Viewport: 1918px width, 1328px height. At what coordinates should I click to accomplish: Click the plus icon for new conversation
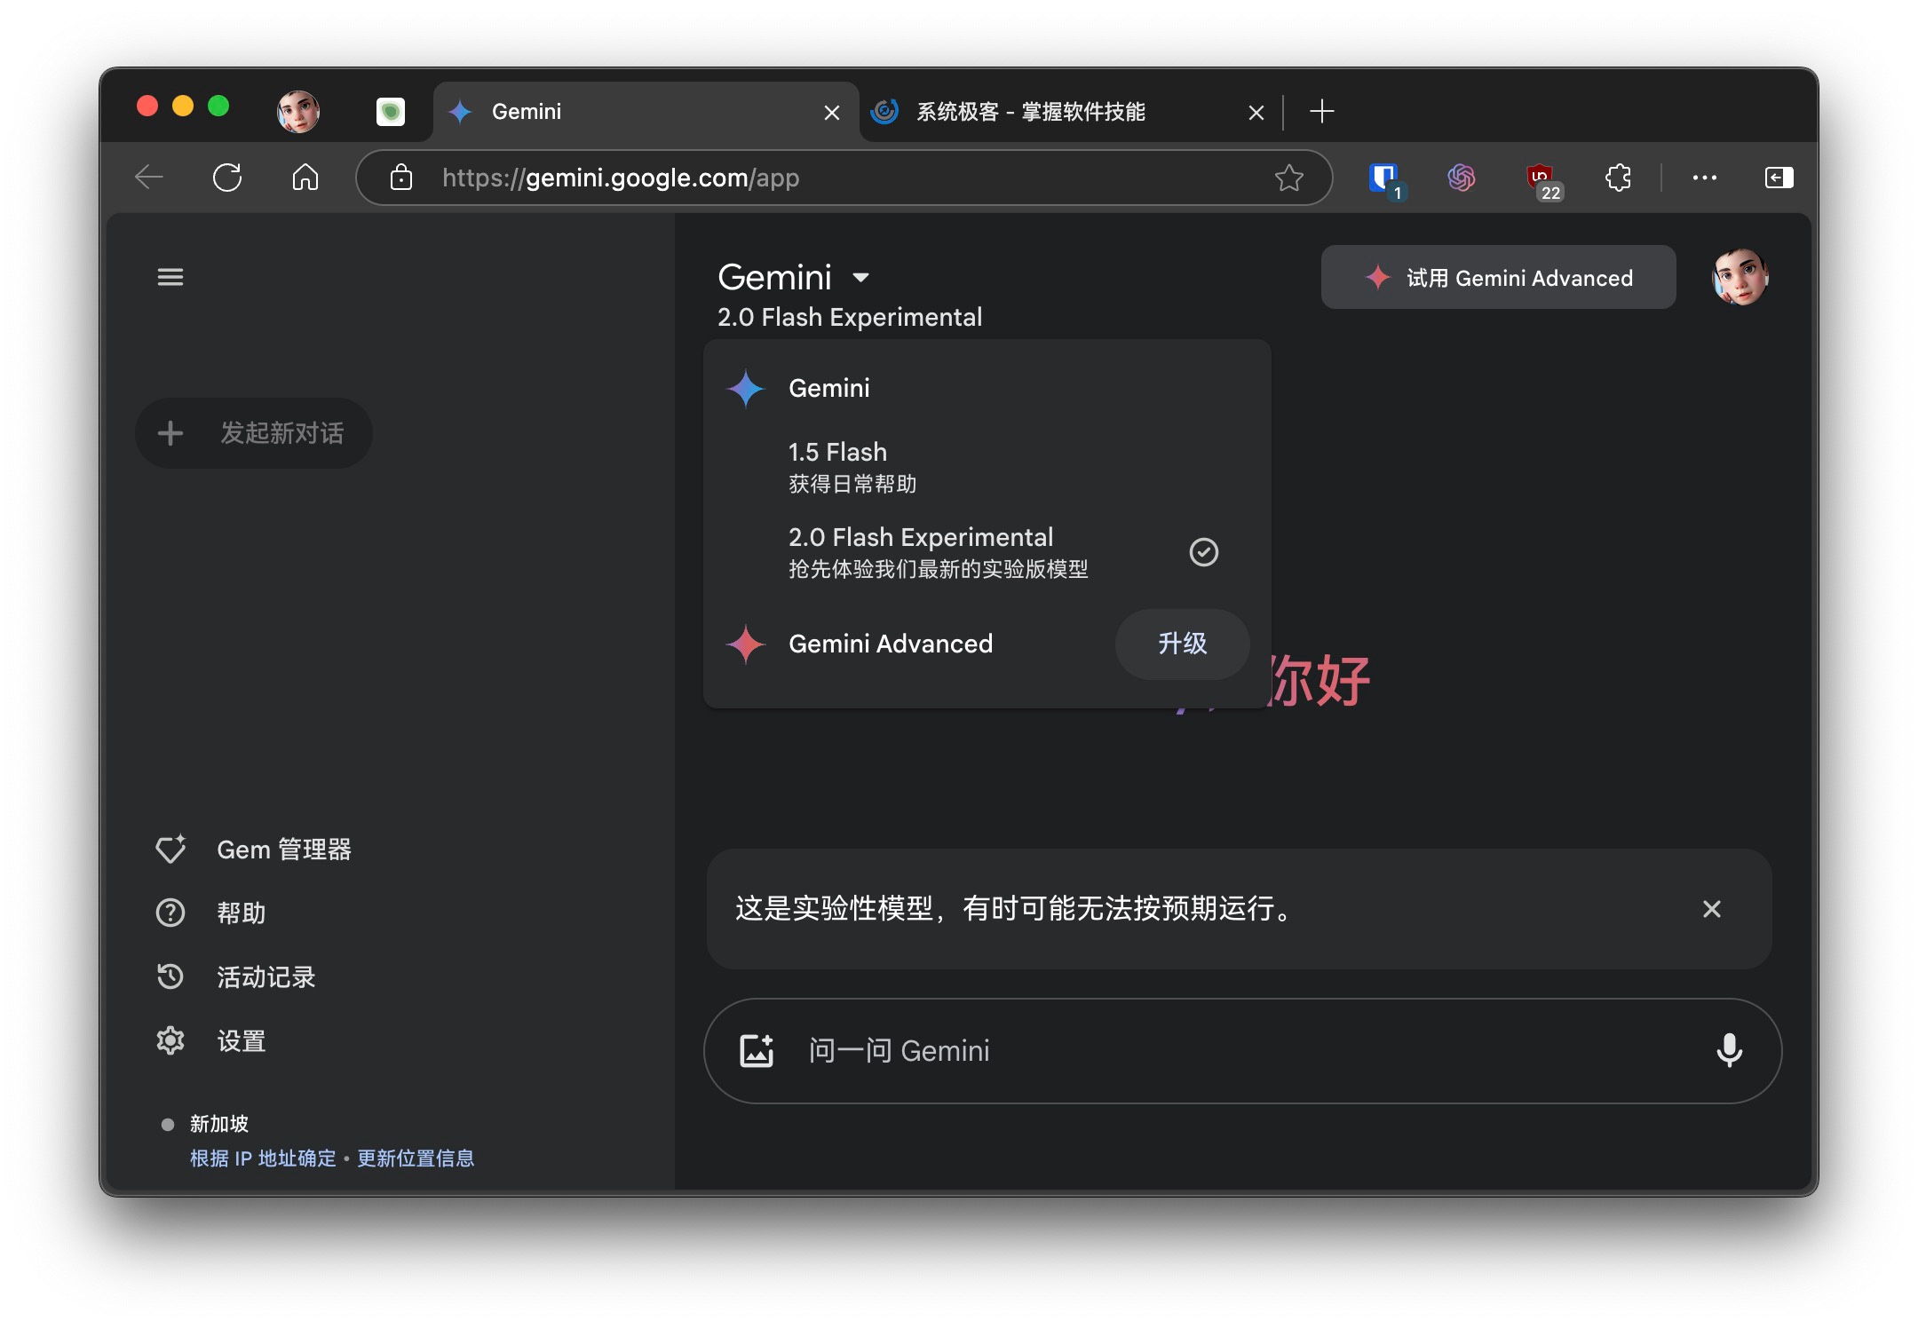click(170, 433)
